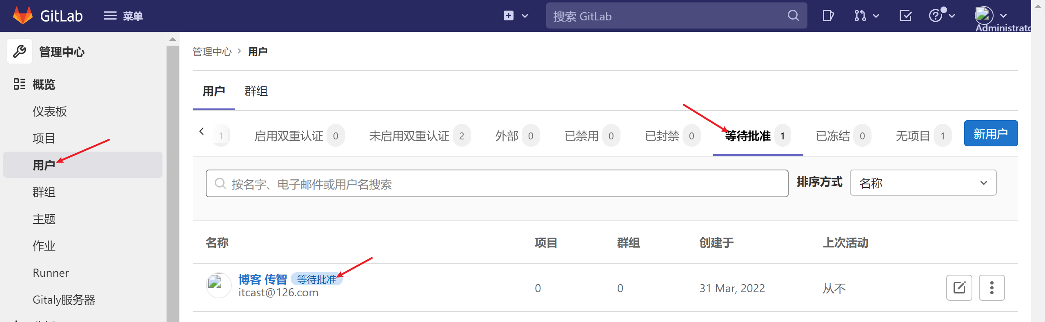Click the 管理中心 wrench icon
1045x322 pixels.
click(x=20, y=52)
